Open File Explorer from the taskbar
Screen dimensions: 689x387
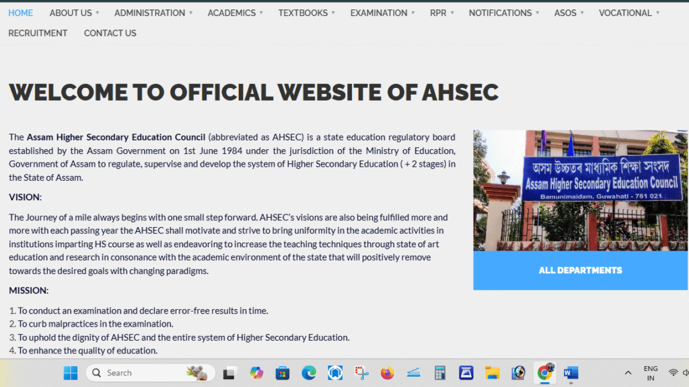click(492, 373)
